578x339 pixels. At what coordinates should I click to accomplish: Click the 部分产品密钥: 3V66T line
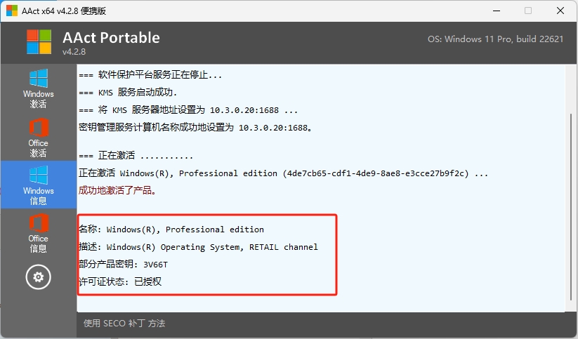[124, 264]
